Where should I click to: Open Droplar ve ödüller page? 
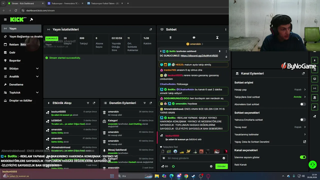click(x=21, y=100)
